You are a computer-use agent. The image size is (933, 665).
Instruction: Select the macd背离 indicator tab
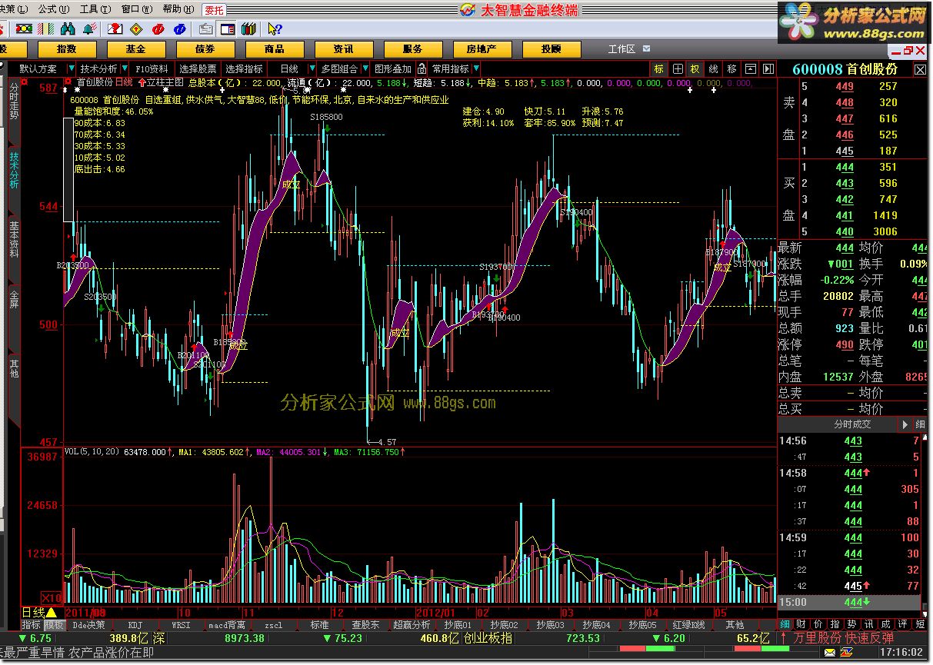click(227, 625)
